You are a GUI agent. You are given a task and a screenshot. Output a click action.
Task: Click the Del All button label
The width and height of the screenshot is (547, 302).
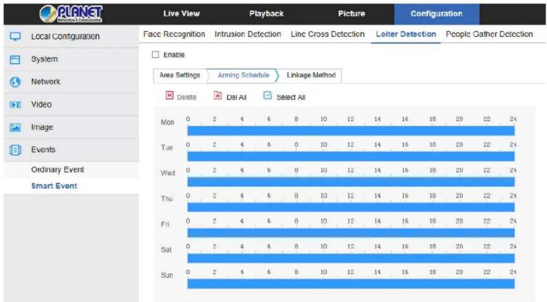[x=236, y=97]
